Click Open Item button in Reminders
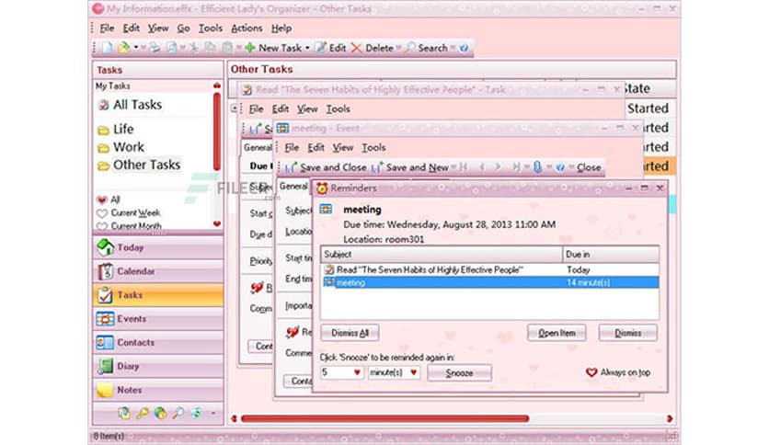The width and height of the screenshot is (769, 445). click(x=557, y=333)
